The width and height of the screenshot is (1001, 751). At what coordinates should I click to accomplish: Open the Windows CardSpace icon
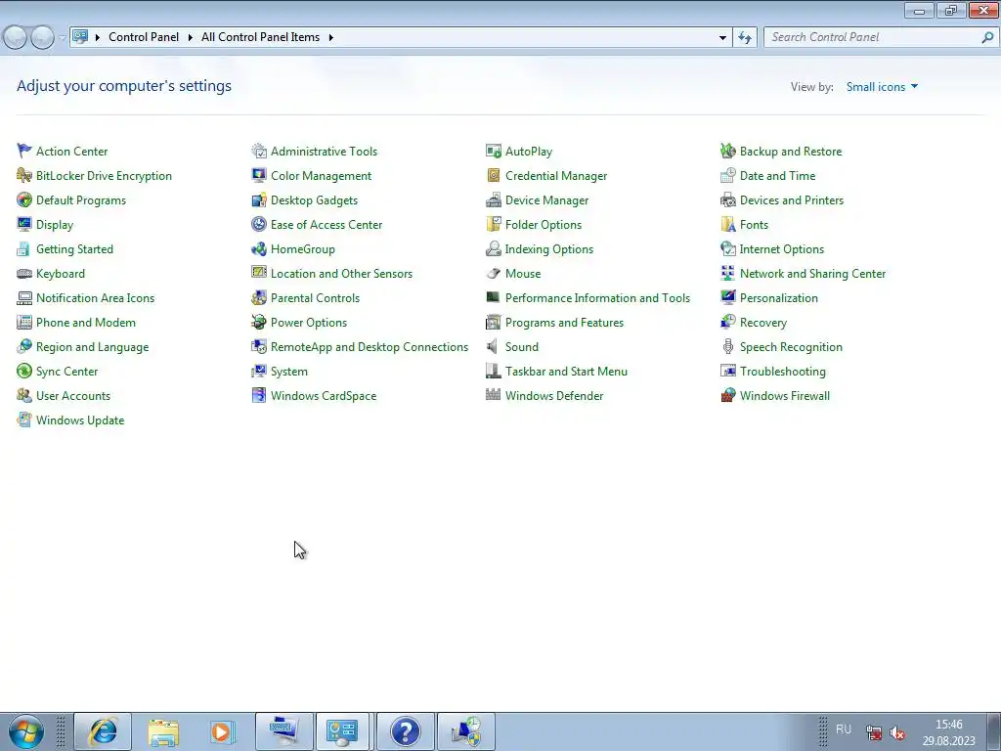tap(258, 395)
